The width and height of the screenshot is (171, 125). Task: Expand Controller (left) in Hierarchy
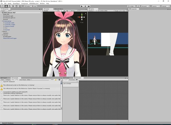pos(4,23)
